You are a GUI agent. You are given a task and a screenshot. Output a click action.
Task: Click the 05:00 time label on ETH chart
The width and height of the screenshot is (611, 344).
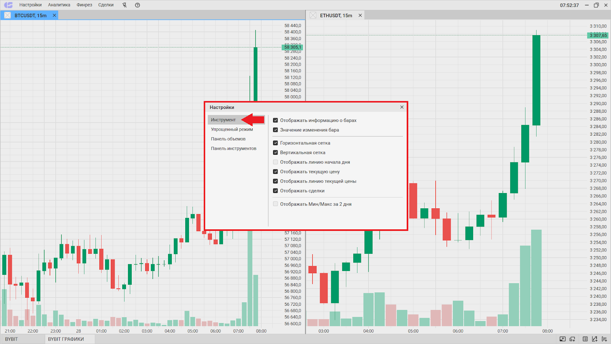coord(413,331)
